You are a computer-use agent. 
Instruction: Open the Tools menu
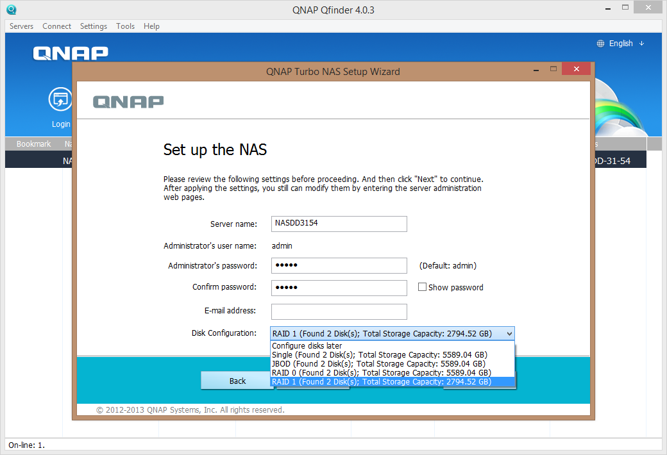(x=125, y=26)
